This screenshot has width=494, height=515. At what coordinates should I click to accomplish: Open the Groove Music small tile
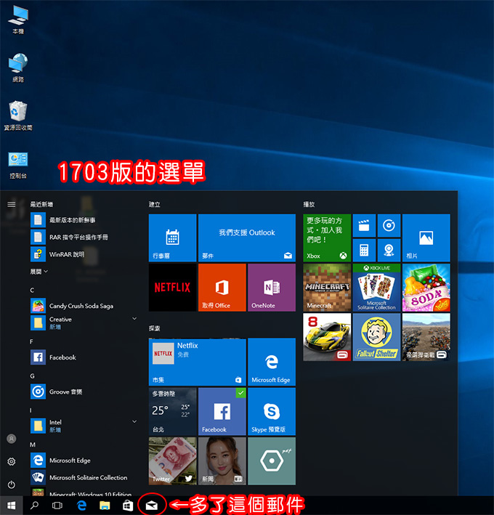point(389,226)
